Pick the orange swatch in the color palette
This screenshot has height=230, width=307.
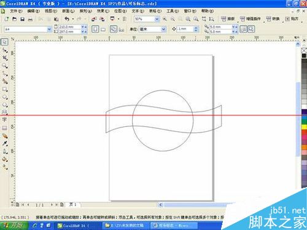[x=304, y=147]
